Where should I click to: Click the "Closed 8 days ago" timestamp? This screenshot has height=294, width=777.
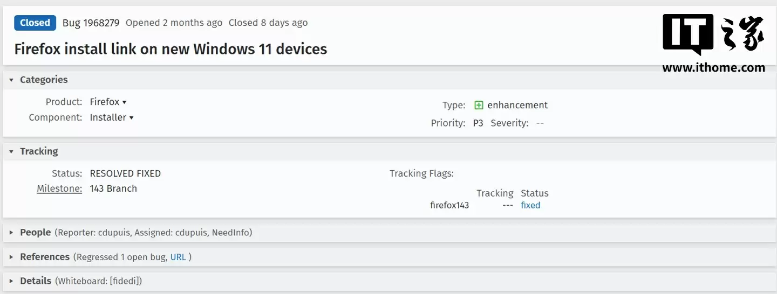[x=268, y=23]
